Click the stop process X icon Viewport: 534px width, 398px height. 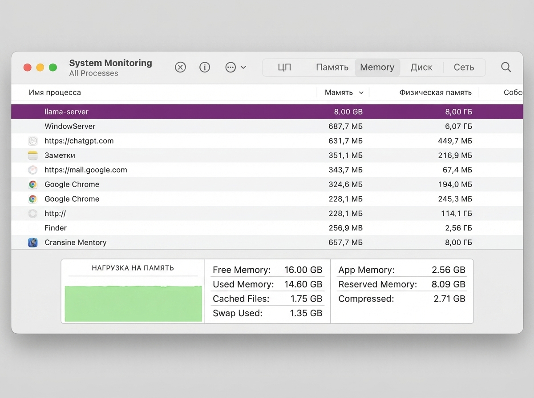coord(180,67)
